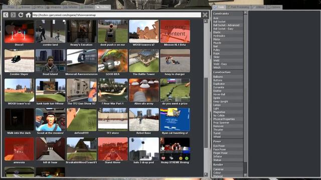
Task: Open the Options tab
Action: click(274, 7)
